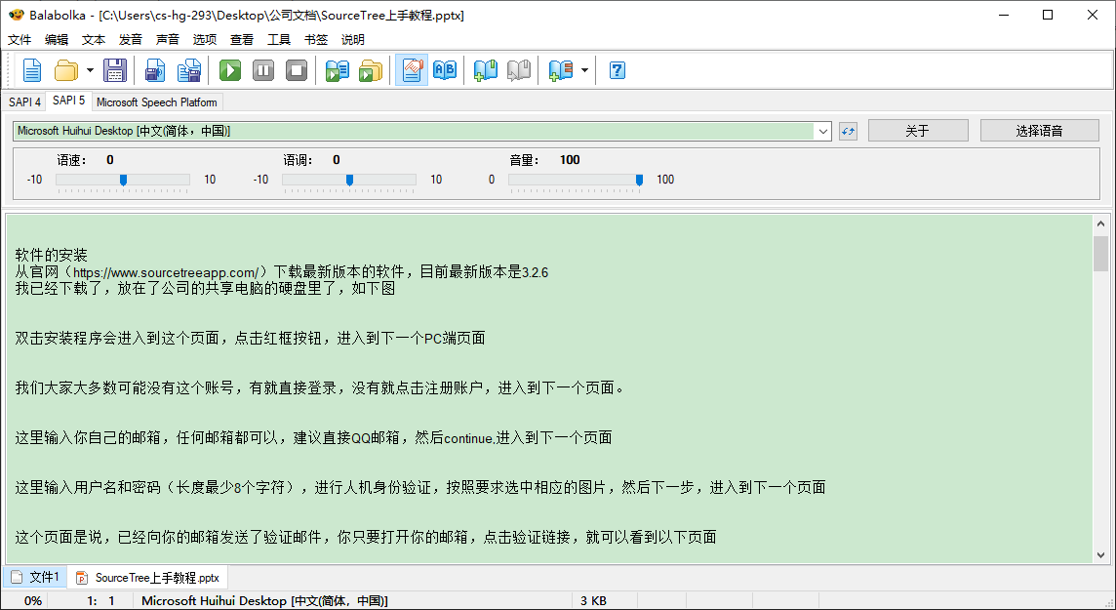
Task: Click the grayed go-to-bookmark icon
Action: 519,70
